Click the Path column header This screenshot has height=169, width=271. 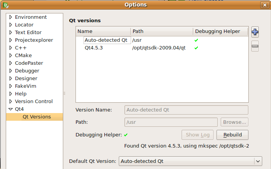tap(162, 31)
